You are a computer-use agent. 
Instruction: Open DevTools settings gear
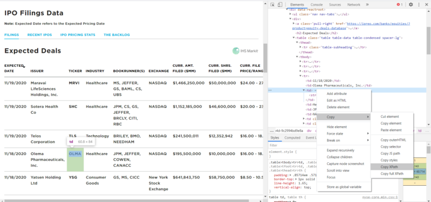411,4
